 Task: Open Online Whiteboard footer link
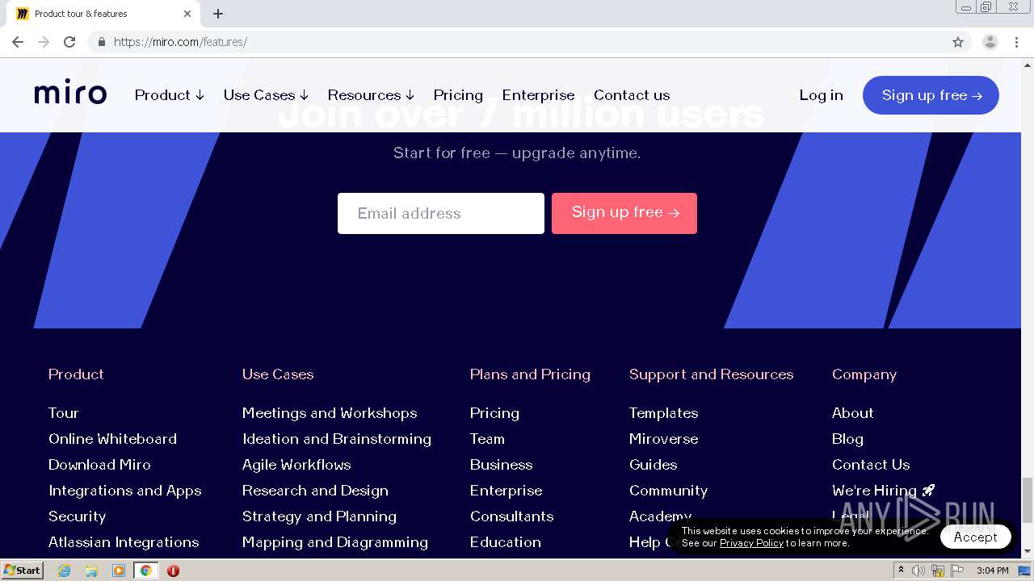tap(112, 439)
